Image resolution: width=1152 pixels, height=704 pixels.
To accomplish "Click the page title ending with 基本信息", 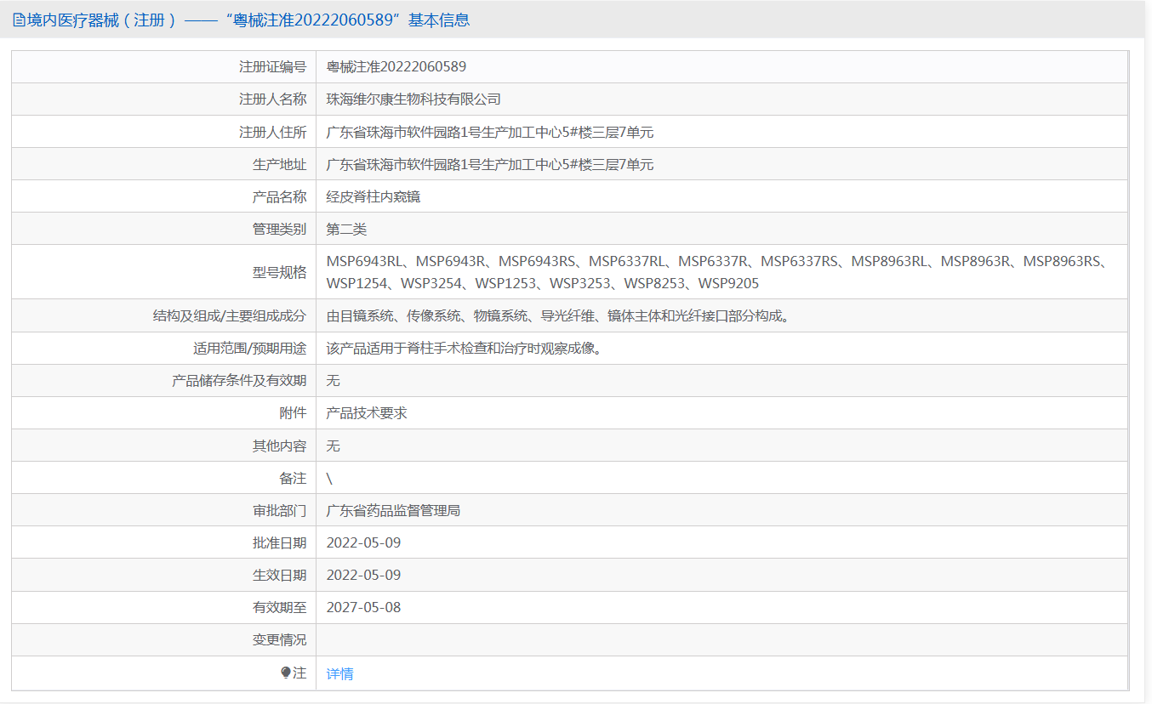I will 248,20.
